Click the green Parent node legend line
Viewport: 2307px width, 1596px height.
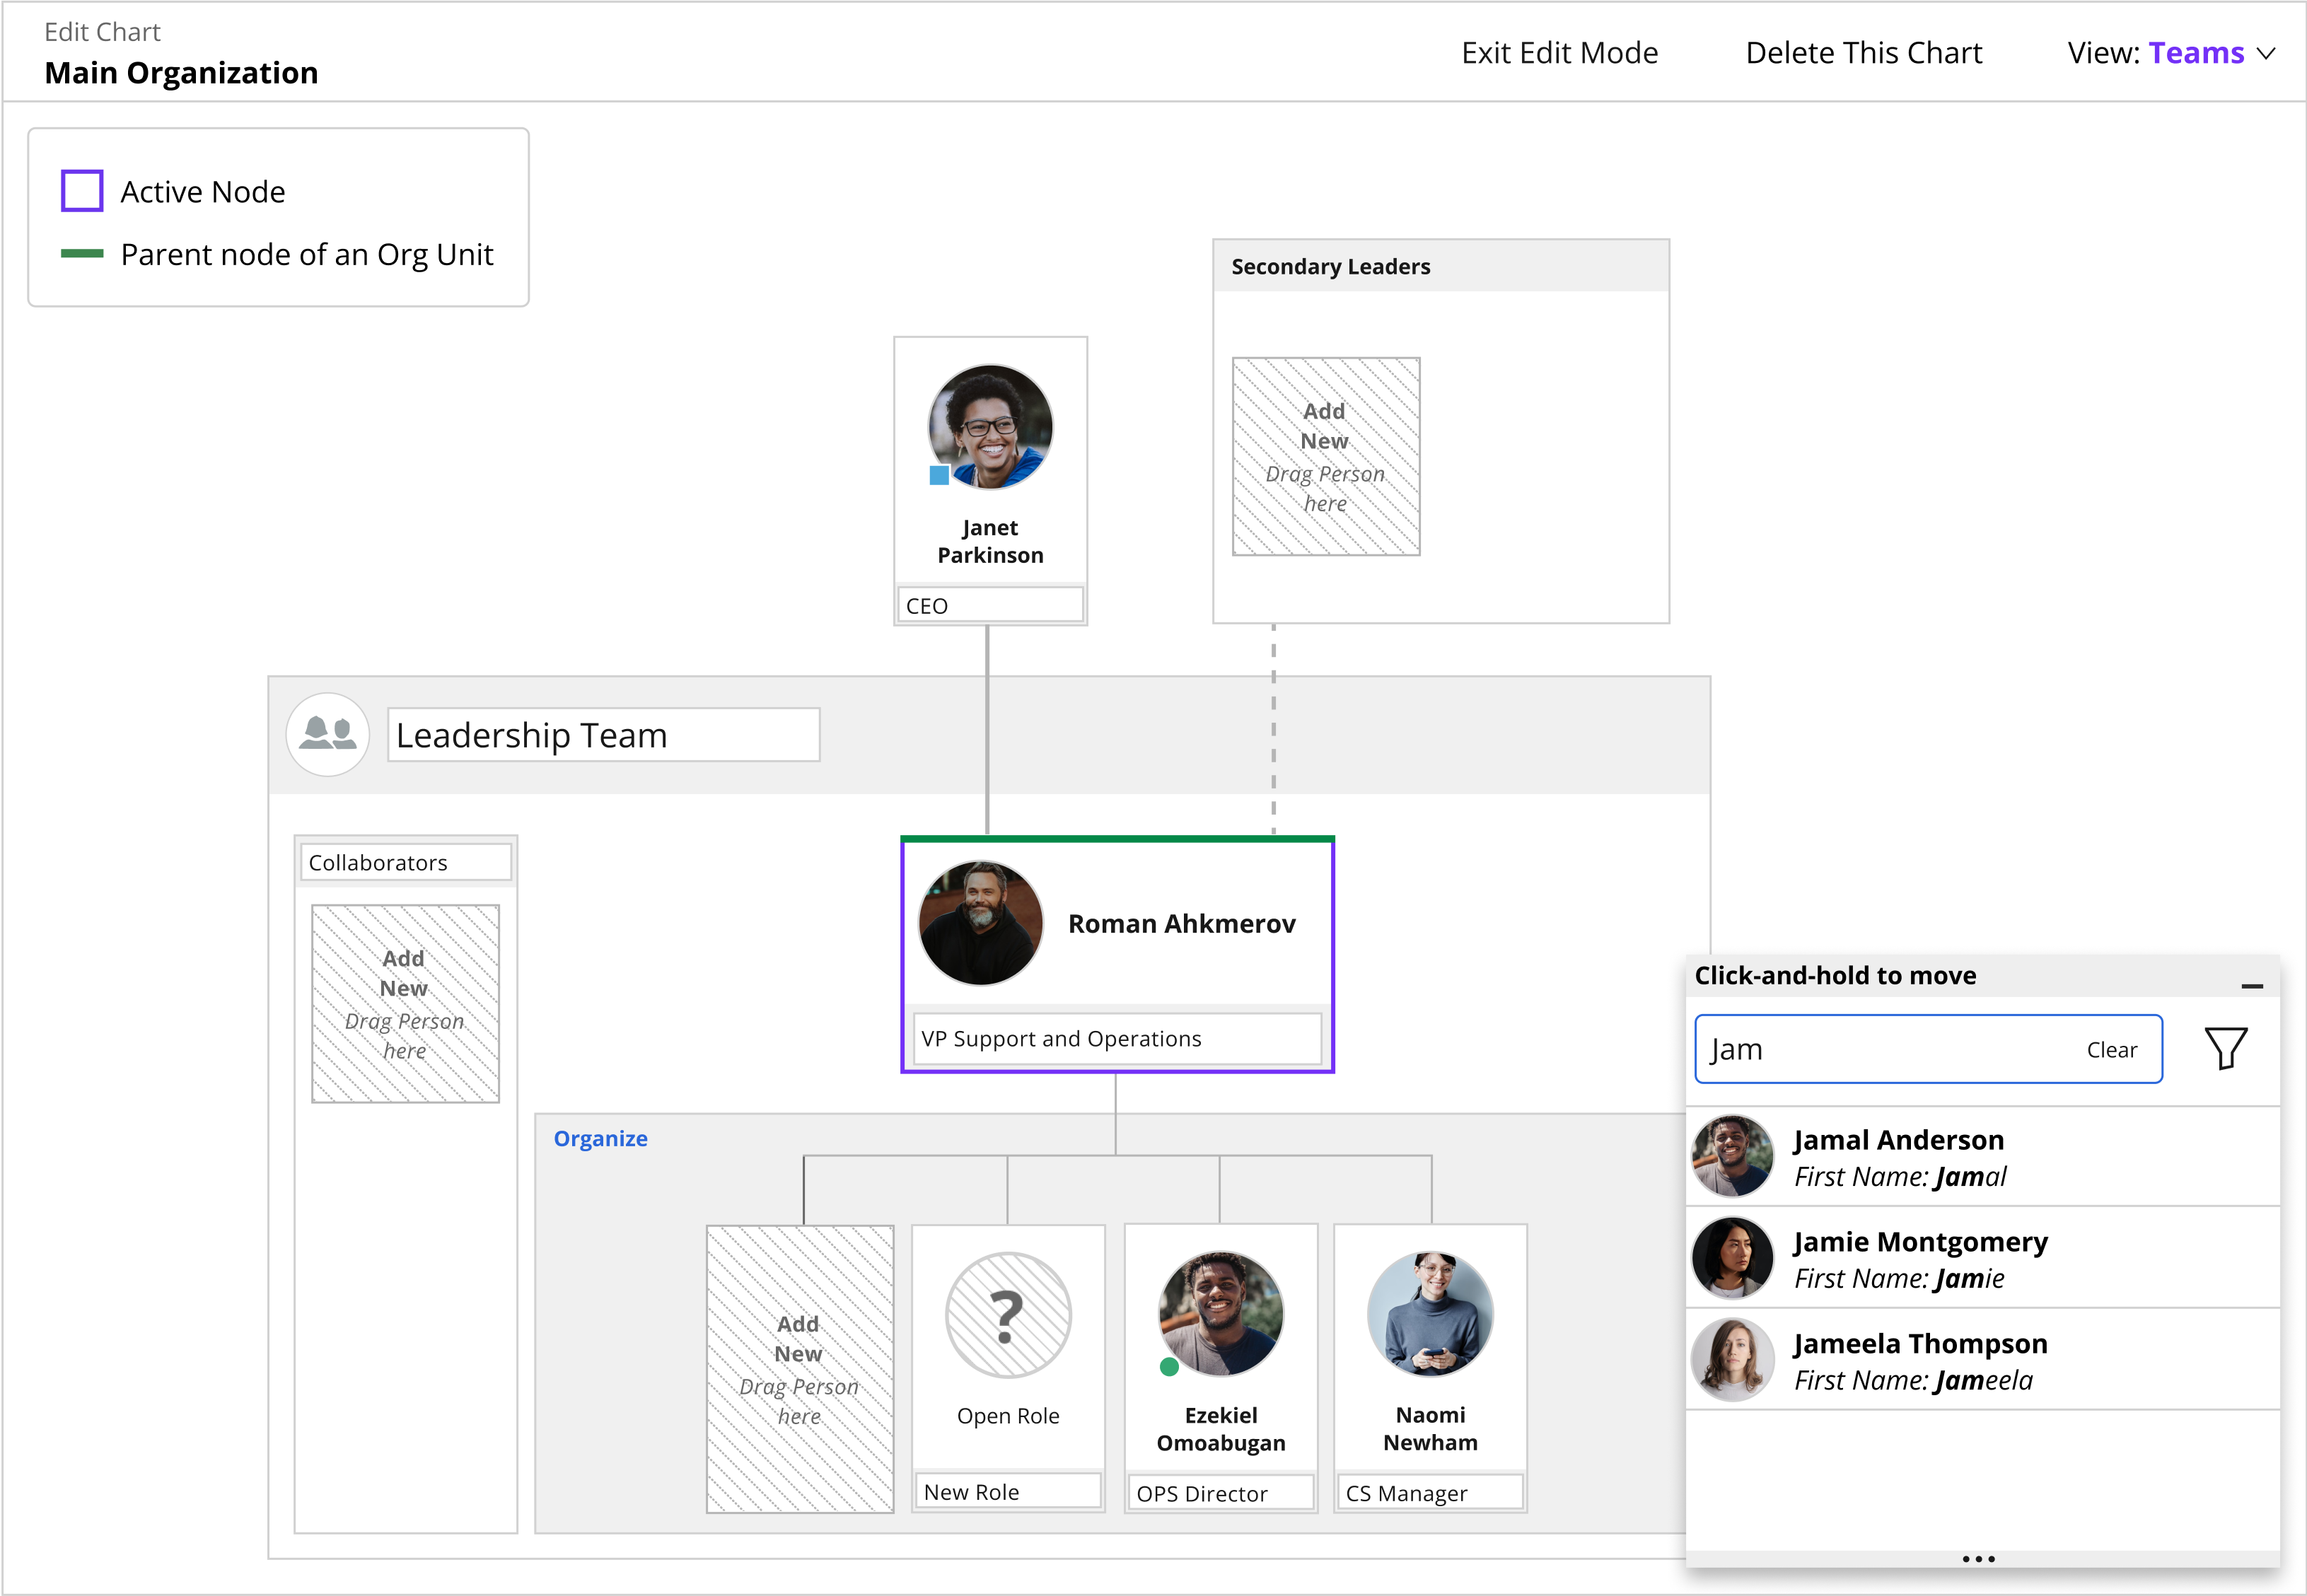pyautogui.click(x=82, y=254)
